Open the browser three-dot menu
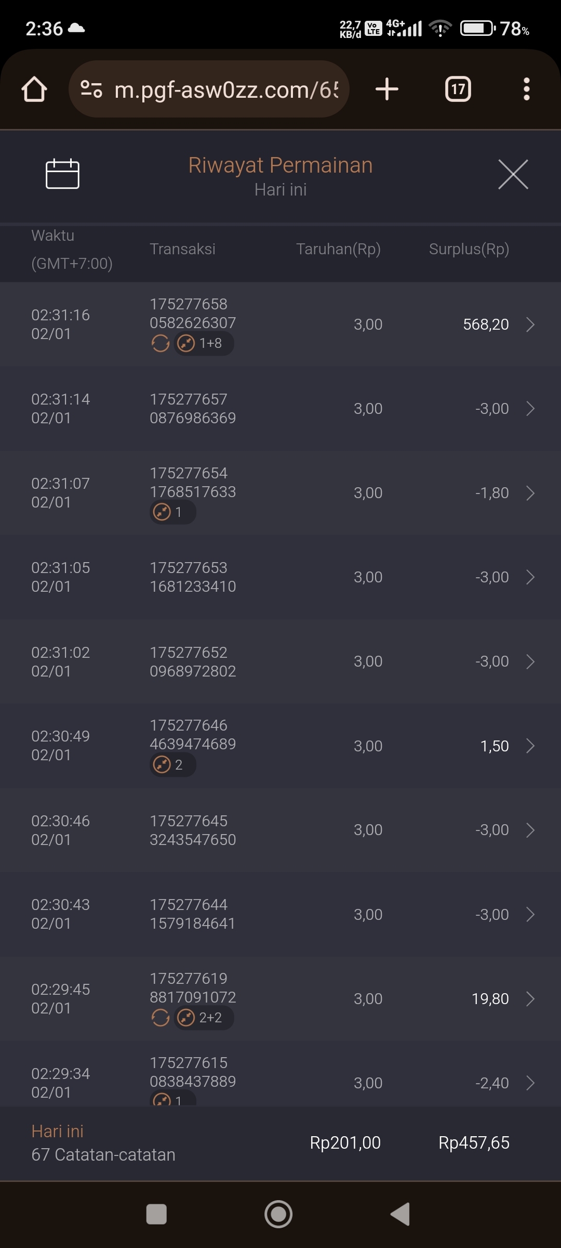Viewport: 561px width, 1248px height. pyautogui.click(x=526, y=89)
